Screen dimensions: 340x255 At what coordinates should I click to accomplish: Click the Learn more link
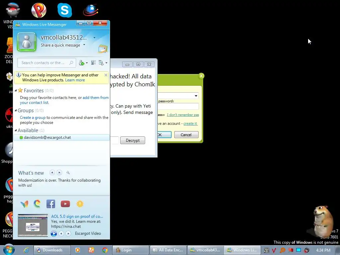click(75, 80)
